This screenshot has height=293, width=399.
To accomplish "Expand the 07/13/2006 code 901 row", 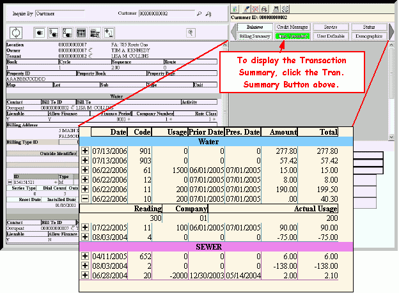I will tap(85, 151).
